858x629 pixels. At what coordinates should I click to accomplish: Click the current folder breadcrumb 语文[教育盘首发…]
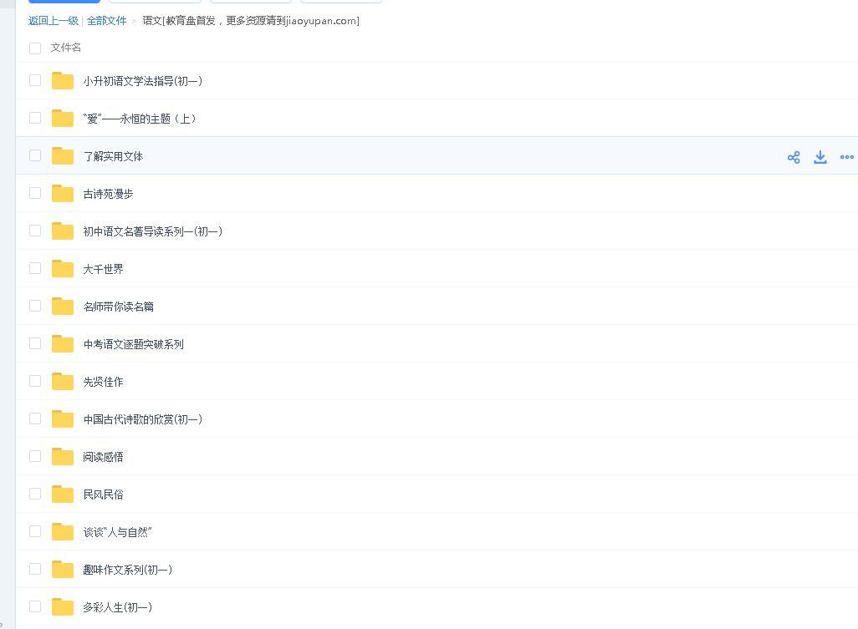pyautogui.click(x=251, y=21)
